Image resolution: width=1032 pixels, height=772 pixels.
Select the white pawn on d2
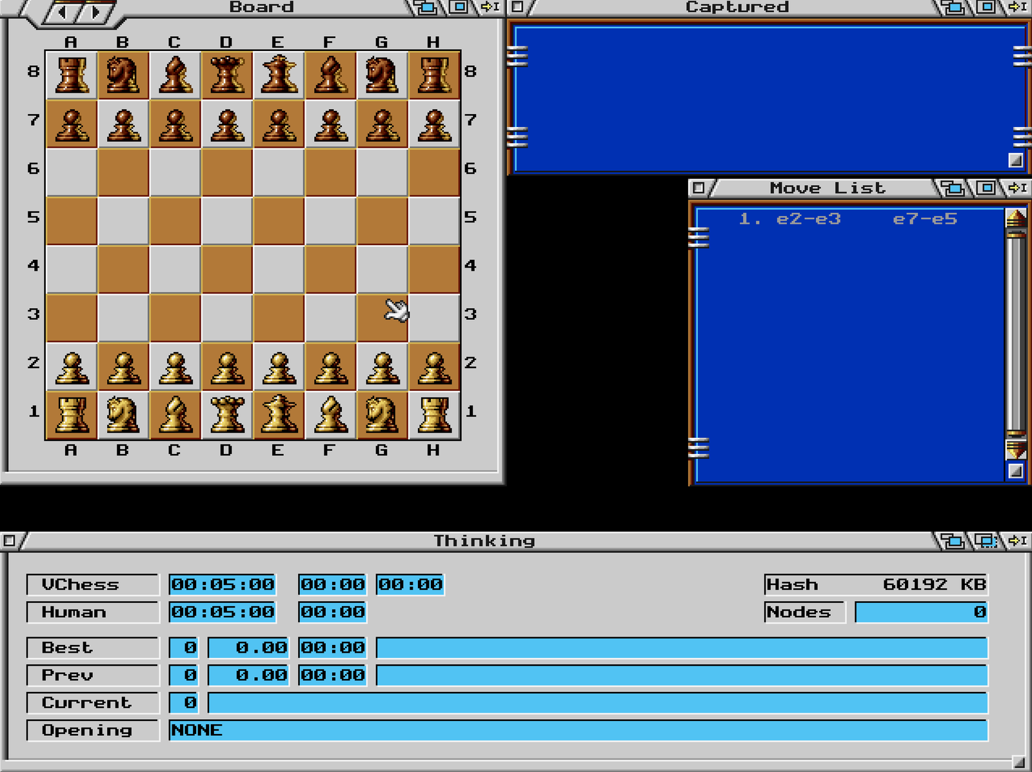point(226,366)
